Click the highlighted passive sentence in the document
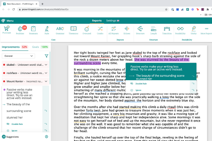The image size is (212, 141). [162, 60]
